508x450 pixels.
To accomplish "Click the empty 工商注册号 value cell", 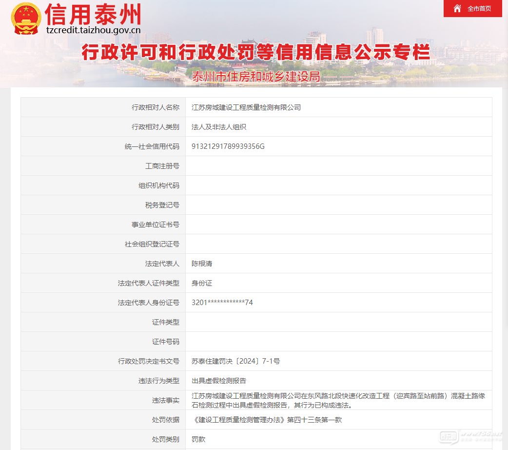I will coord(338,166).
